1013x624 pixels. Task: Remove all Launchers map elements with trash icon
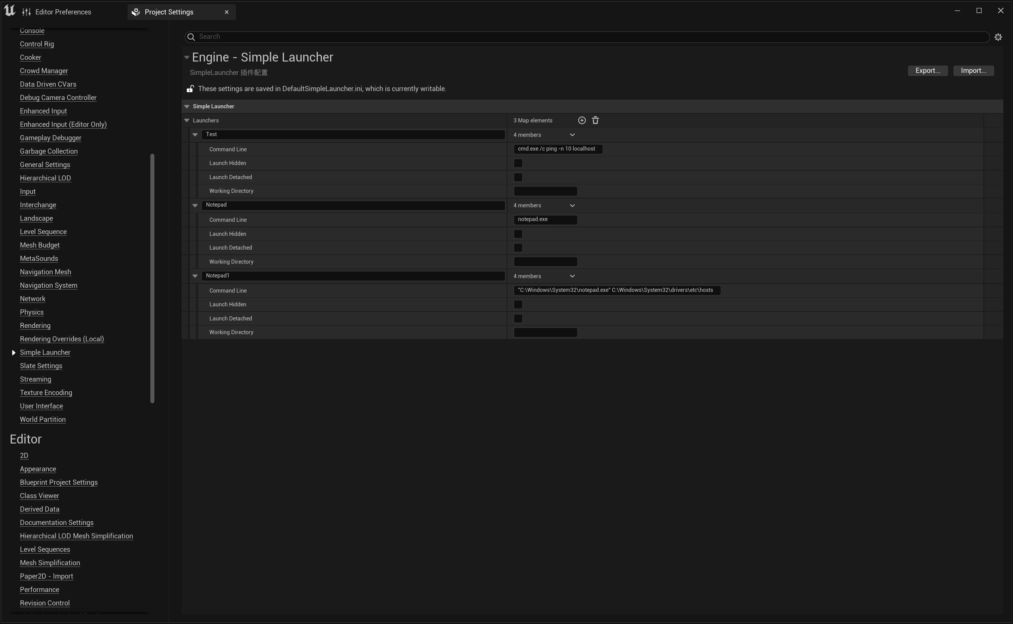point(595,121)
